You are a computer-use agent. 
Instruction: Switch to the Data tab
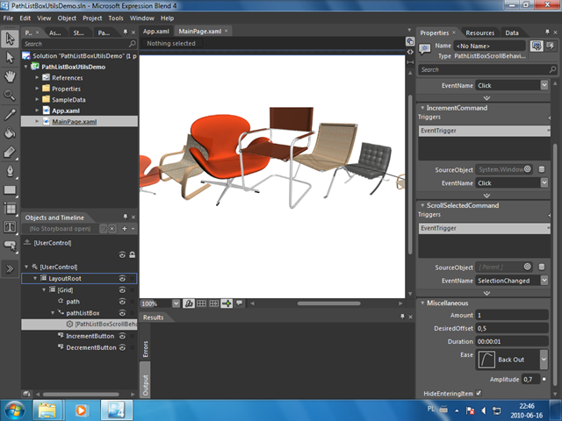512,32
